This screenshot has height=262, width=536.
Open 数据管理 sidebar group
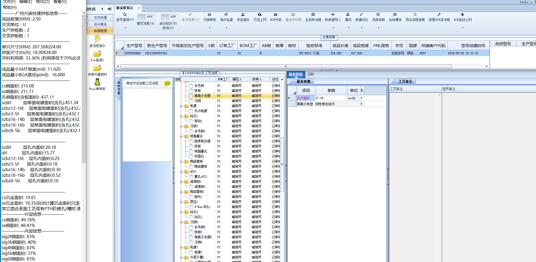pyautogui.click(x=100, y=31)
